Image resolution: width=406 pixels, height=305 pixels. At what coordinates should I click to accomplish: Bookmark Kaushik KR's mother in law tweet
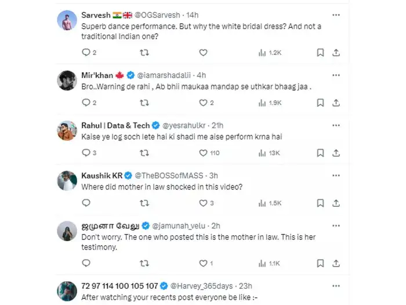(320, 203)
